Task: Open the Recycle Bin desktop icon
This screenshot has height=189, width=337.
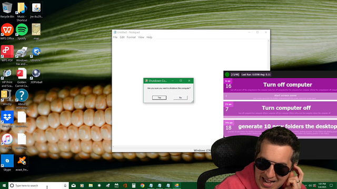Action: [7, 9]
